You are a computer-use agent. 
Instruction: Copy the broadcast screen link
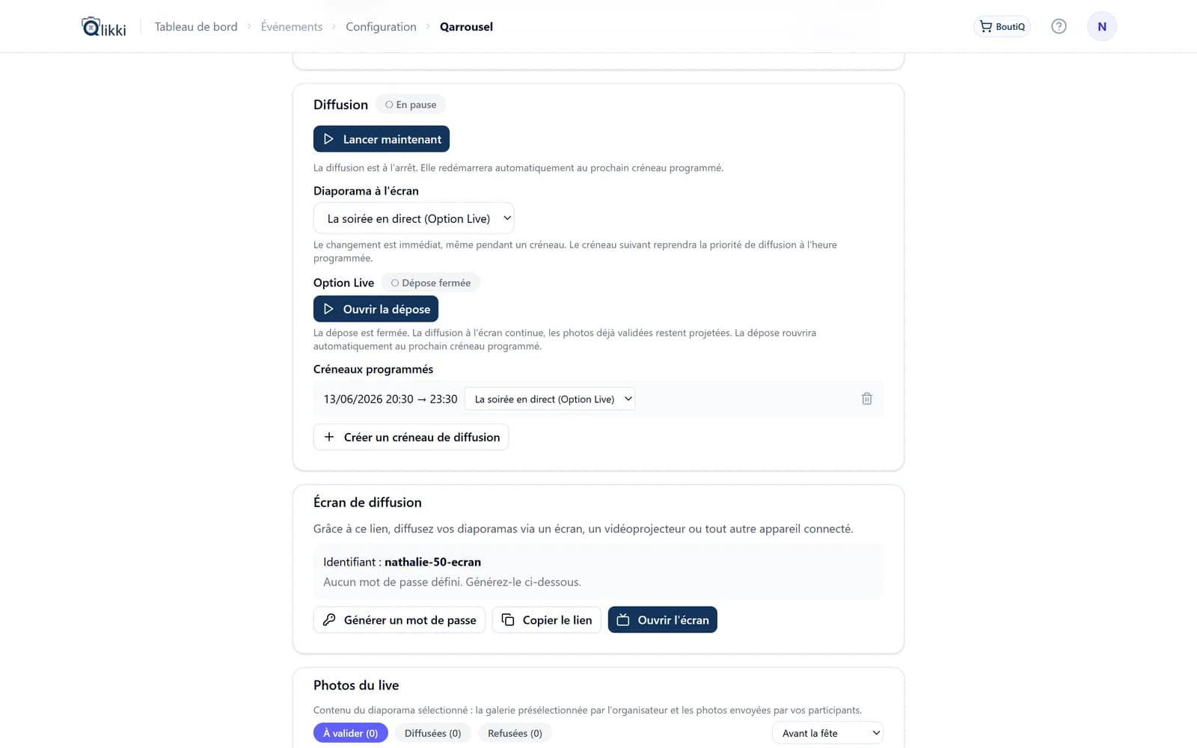pyautogui.click(x=546, y=619)
